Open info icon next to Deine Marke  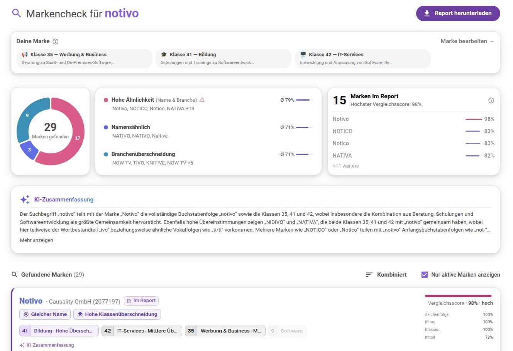[x=56, y=42]
